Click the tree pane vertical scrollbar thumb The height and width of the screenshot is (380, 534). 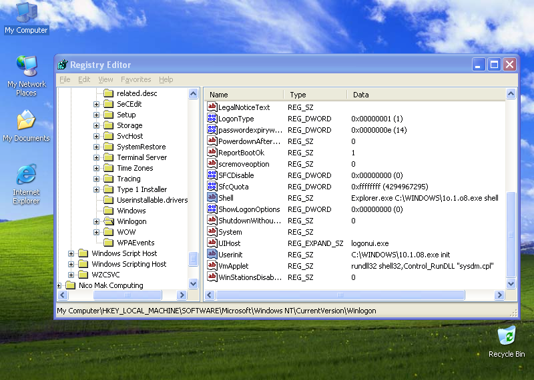pos(193,259)
